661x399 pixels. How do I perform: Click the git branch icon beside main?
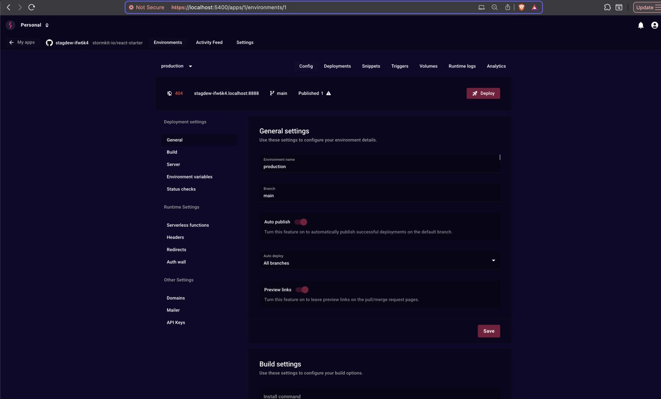(272, 94)
